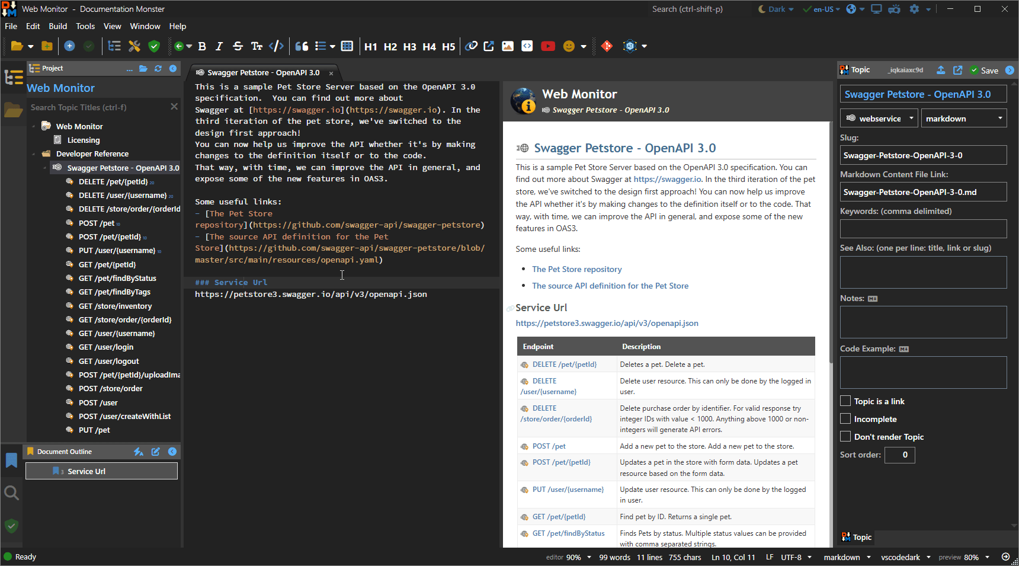Open the markdown body type dropdown
The width and height of the screenshot is (1019, 566).
(964, 119)
